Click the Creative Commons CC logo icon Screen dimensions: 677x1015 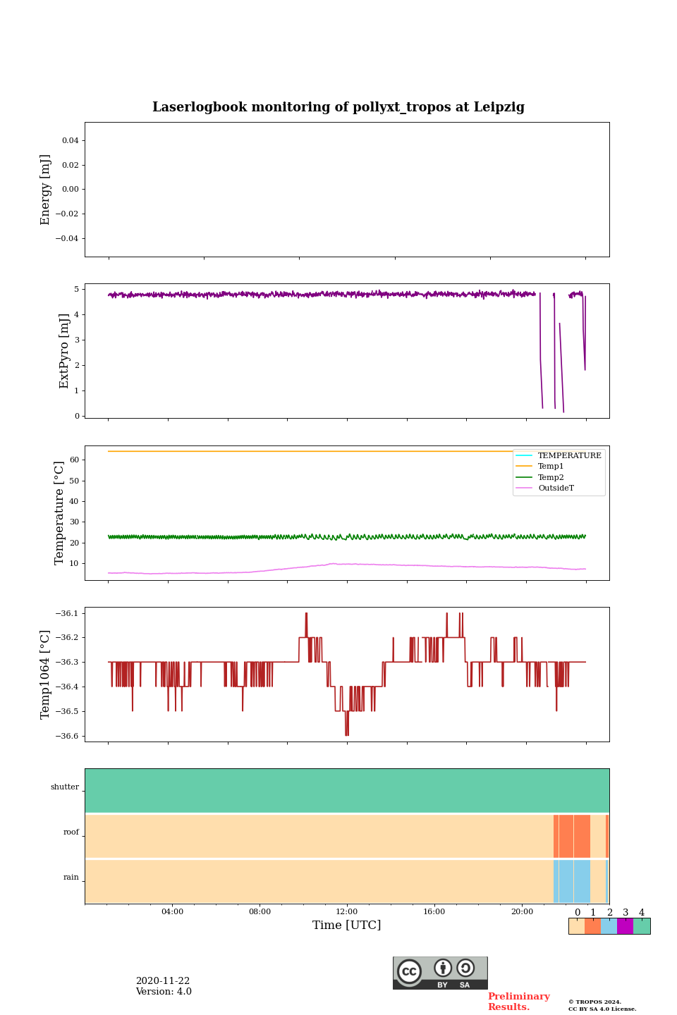pyautogui.click(x=409, y=971)
